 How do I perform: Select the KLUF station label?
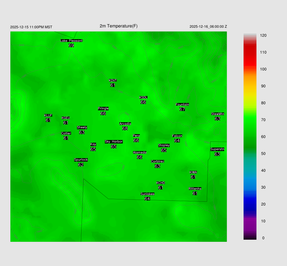pos(48,115)
